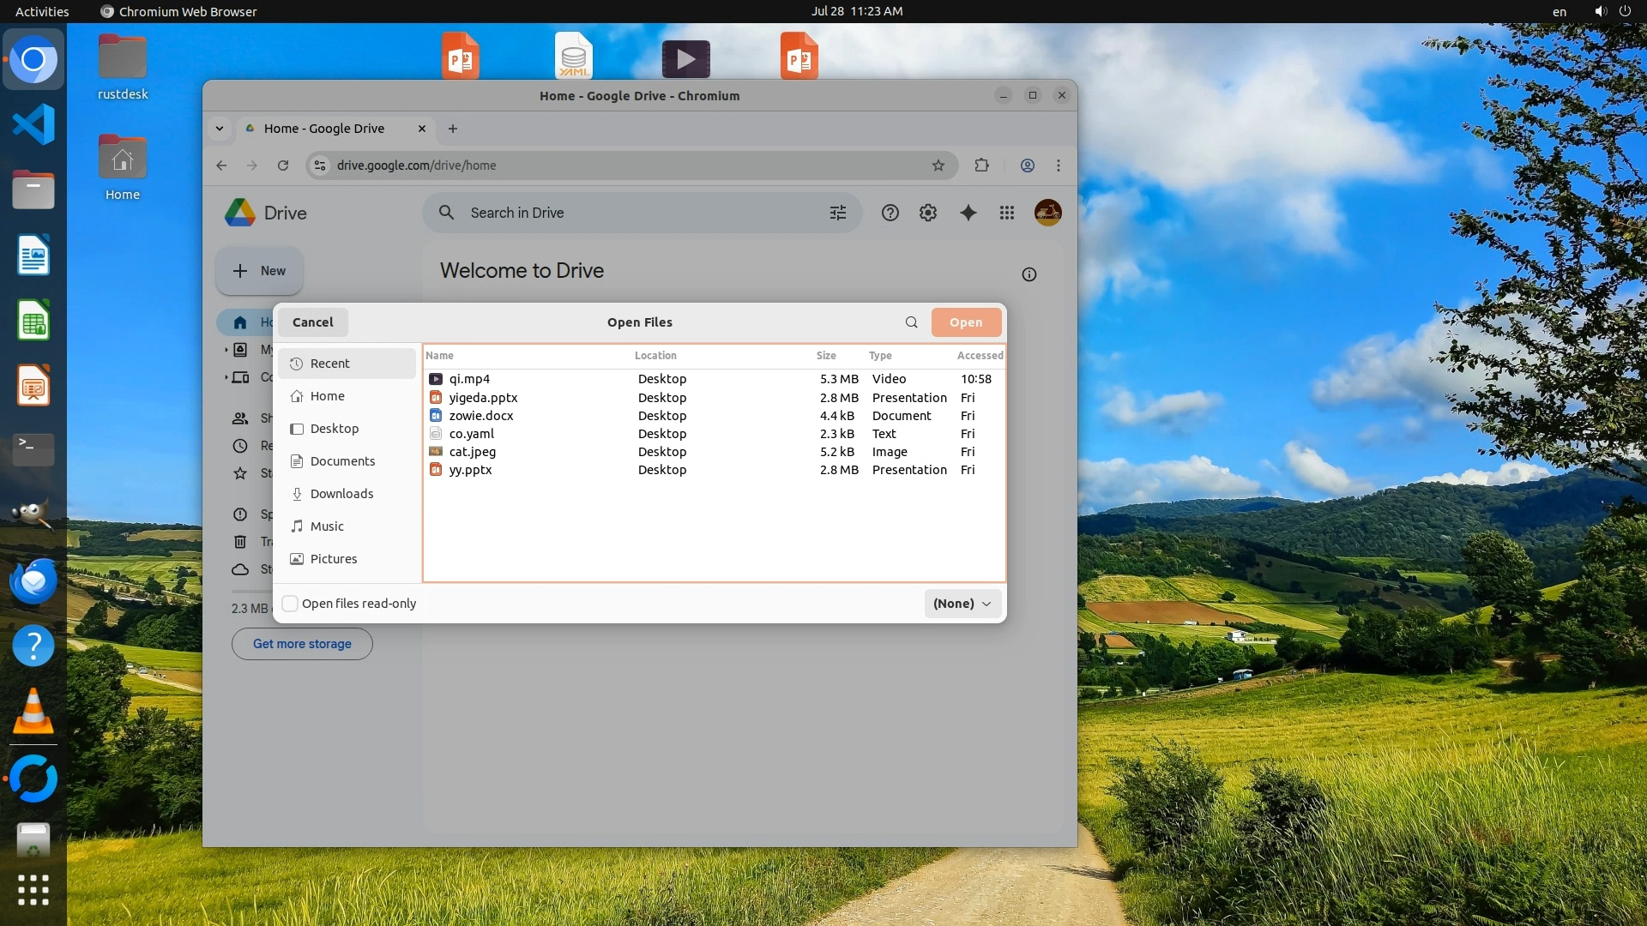Expand the (None) file filter dropdown
The image size is (1647, 926).
(x=962, y=604)
